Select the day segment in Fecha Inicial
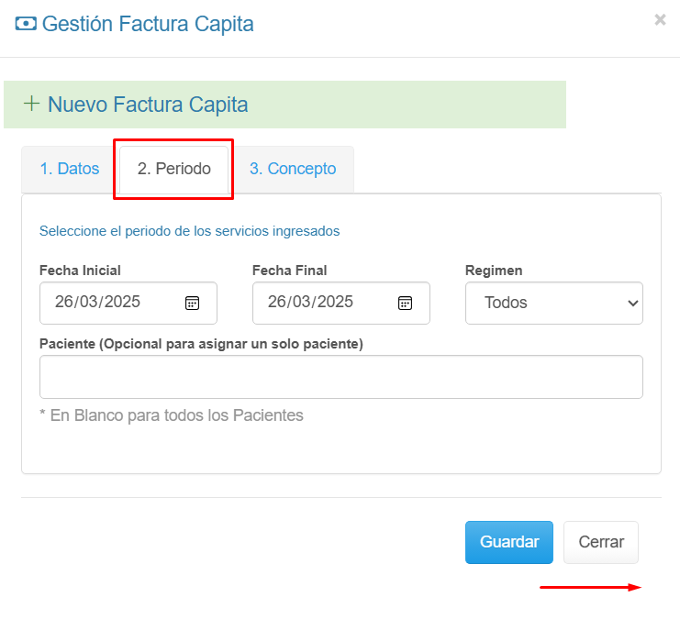This screenshot has height=619, width=680. tap(64, 302)
